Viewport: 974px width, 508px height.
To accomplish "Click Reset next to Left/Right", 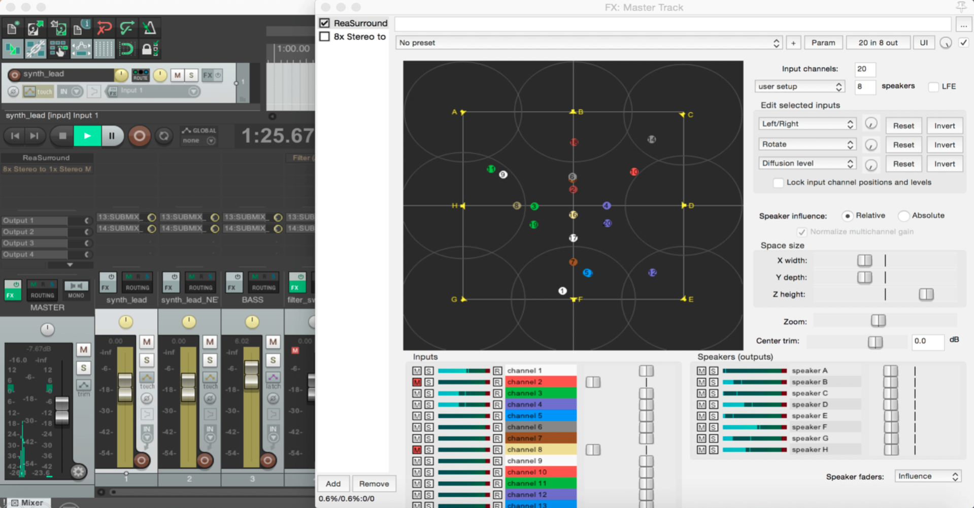I will point(903,126).
